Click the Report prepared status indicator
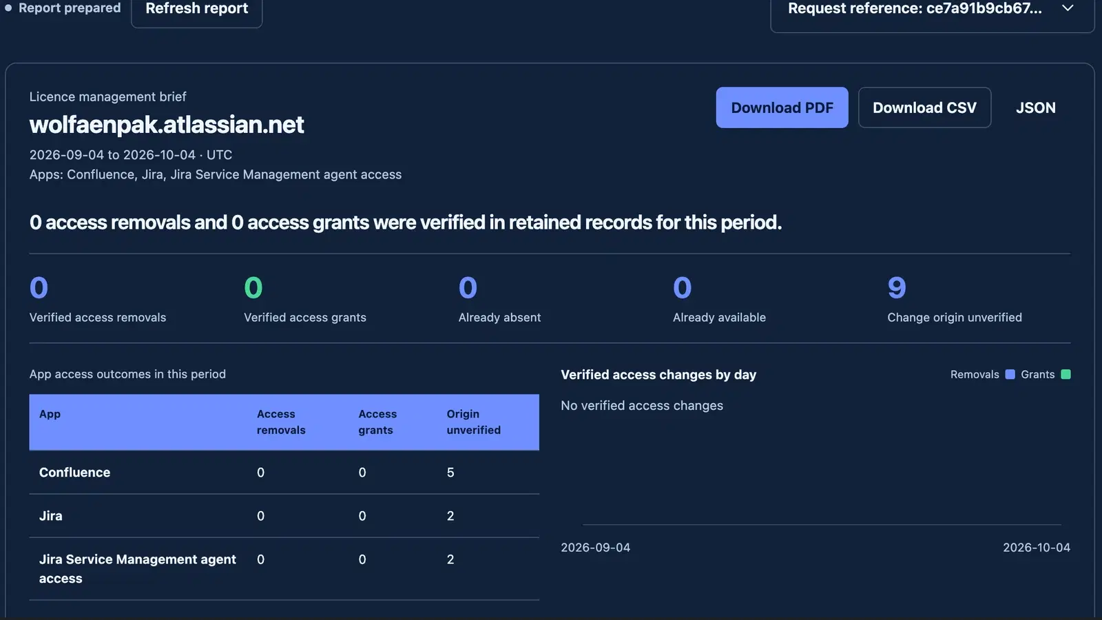 coord(63,8)
